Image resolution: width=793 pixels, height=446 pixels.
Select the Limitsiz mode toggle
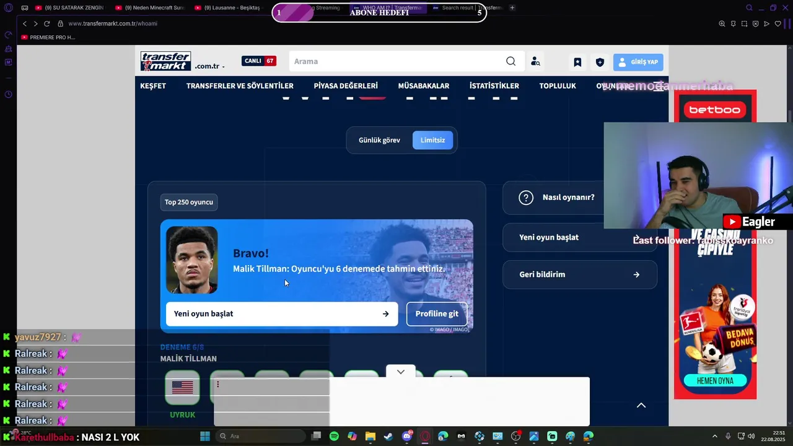point(432,140)
